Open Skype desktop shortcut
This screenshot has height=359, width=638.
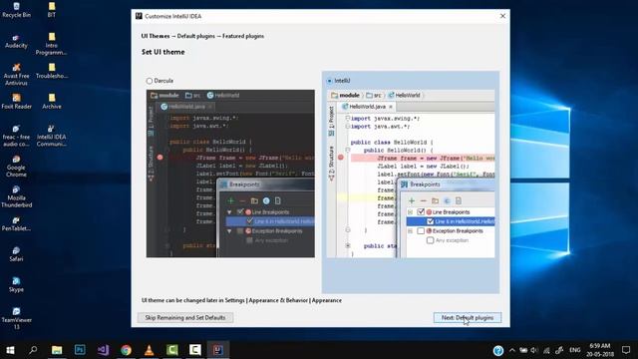[16, 285]
